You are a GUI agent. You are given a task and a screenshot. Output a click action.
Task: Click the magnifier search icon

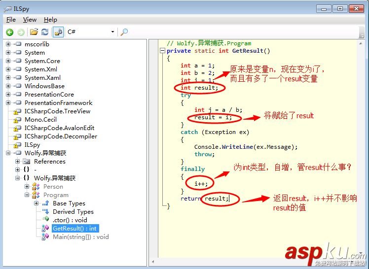[124, 32]
